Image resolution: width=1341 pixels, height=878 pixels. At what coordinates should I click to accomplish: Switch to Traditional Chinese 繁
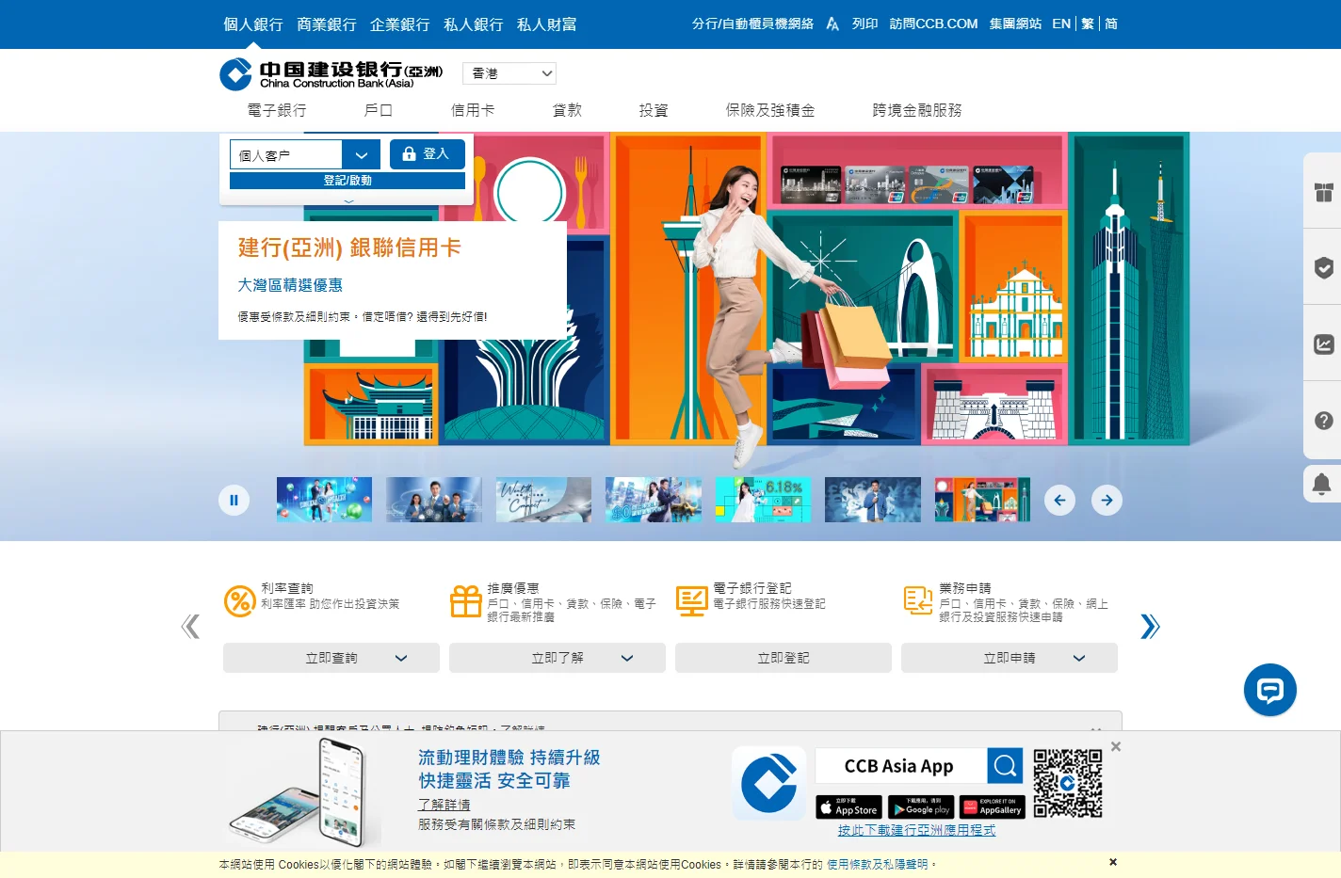[x=1088, y=24]
